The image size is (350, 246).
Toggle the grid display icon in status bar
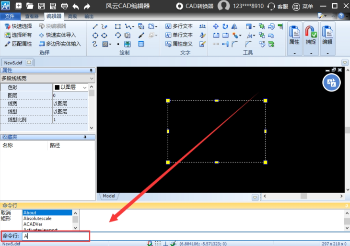pyautogui.click(x=157, y=243)
